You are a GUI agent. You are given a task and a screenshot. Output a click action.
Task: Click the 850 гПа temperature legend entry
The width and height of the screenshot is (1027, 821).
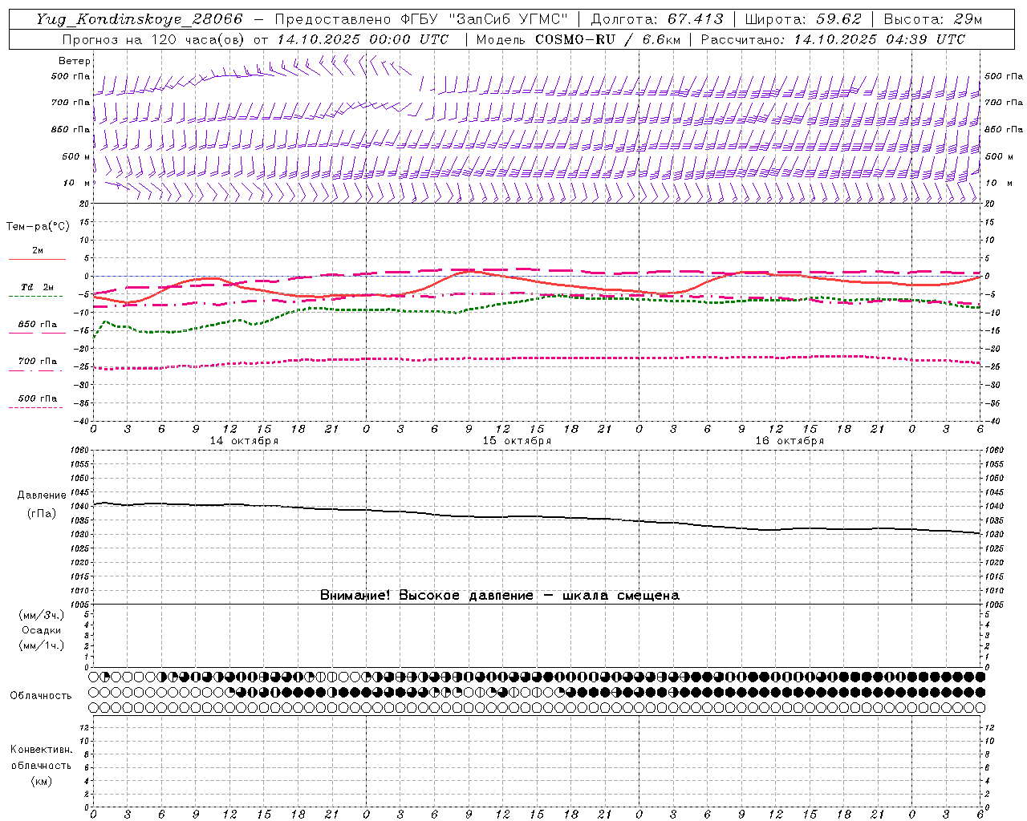click(38, 325)
